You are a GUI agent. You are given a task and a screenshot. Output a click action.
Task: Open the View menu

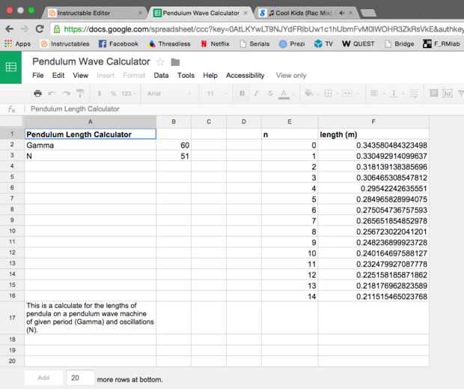pos(81,76)
